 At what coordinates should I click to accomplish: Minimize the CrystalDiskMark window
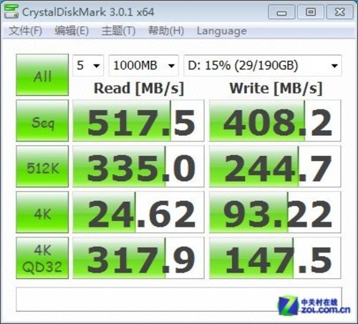tap(281, 12)
